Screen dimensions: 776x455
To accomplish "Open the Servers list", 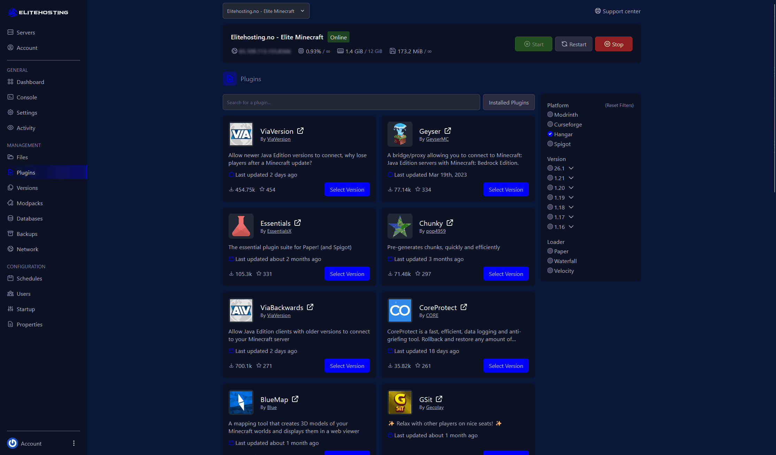I will [44, 32].
